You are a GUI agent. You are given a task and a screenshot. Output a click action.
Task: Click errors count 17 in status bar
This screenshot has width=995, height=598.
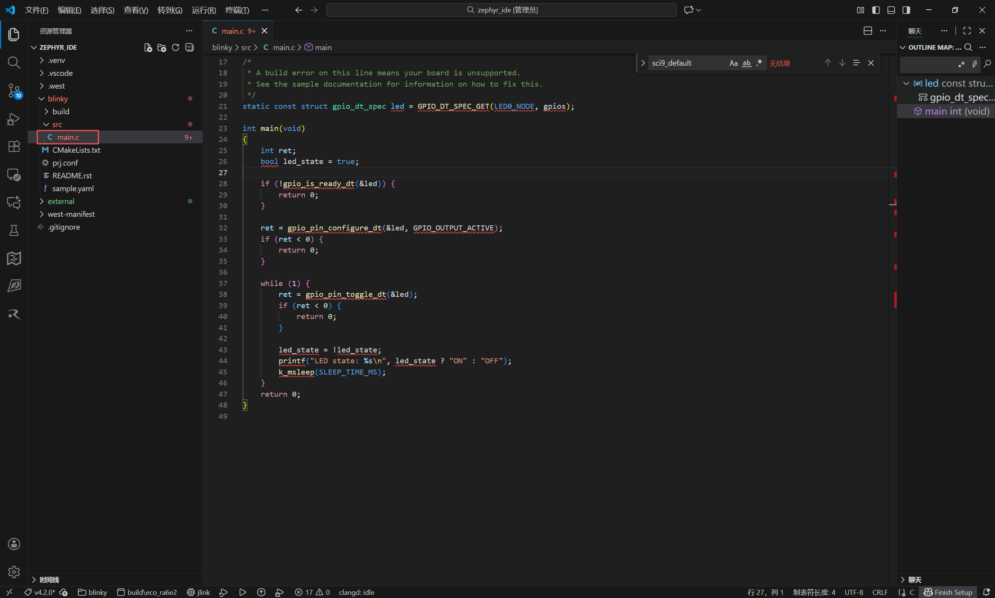pos(312,592)
